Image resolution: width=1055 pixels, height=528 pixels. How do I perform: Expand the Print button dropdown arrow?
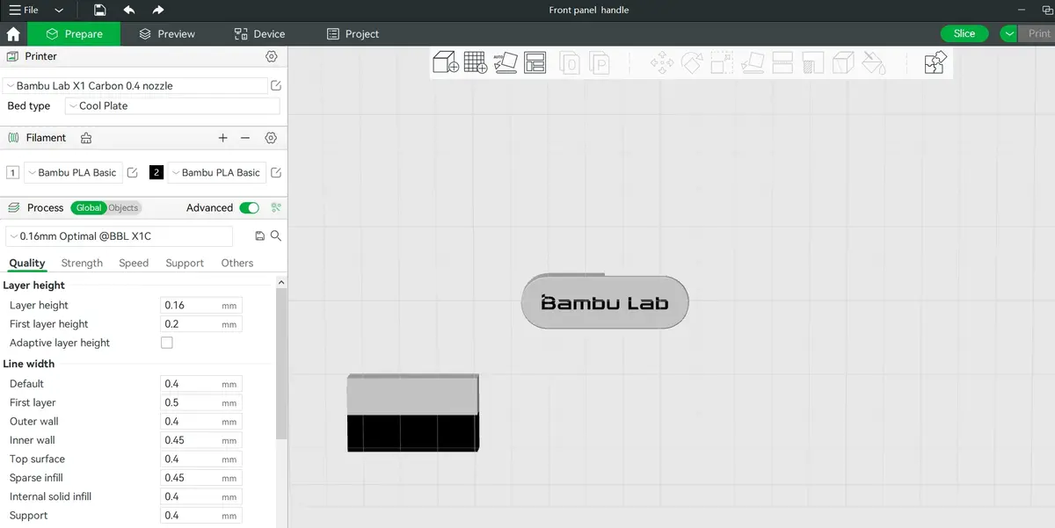pos(1009,33)
